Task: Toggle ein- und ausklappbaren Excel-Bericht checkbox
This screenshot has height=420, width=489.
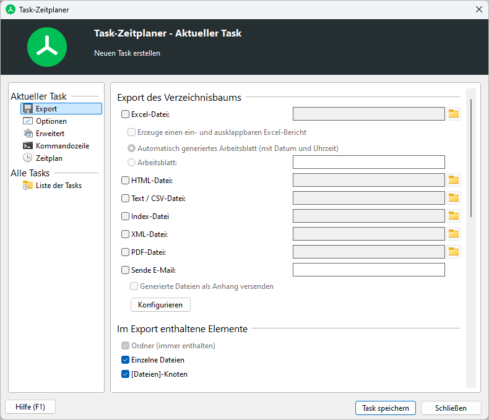Action: tap(131, 132)
